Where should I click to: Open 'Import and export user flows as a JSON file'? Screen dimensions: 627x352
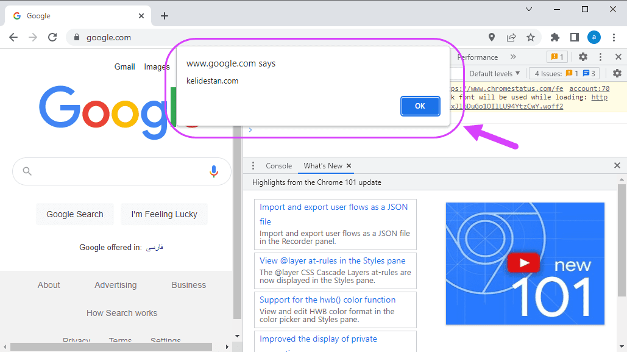pyautogui.click(x=333, y=214)
